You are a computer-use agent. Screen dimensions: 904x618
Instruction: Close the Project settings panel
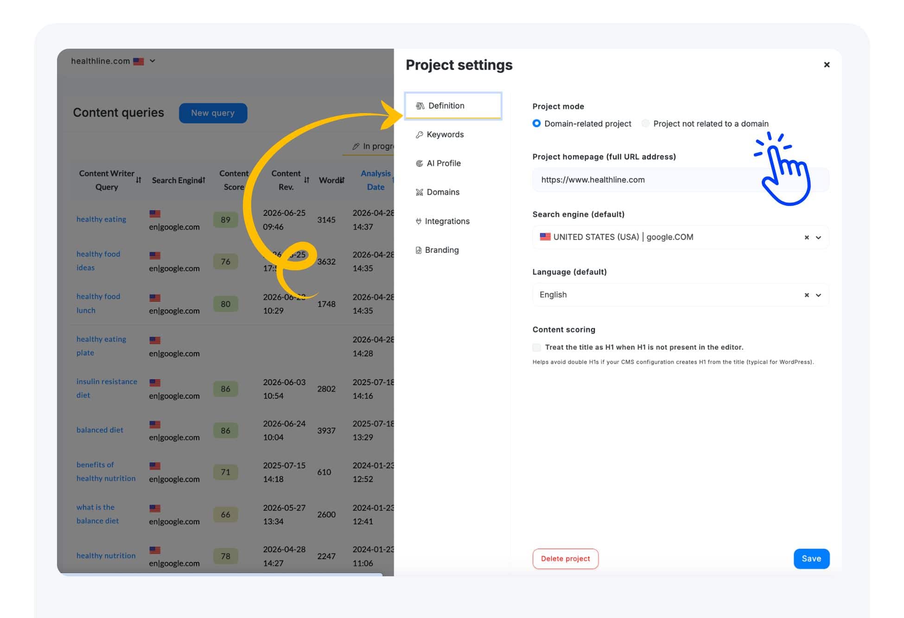(x=827, y=64)
